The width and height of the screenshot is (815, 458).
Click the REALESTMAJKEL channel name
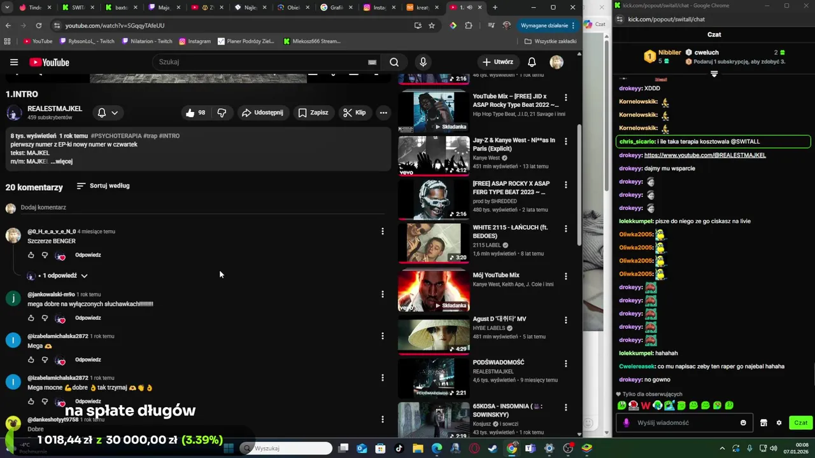tap(55, 109)
